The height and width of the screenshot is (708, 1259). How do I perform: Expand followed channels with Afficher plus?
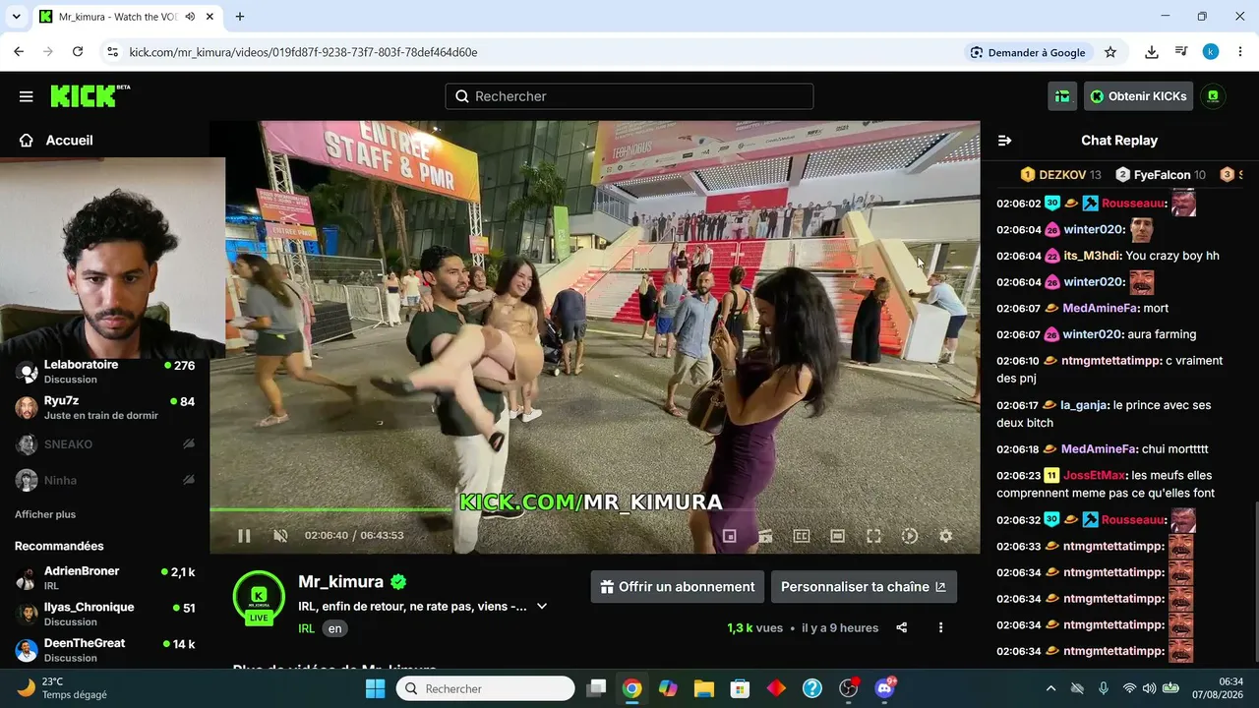[x=45, y=514]
